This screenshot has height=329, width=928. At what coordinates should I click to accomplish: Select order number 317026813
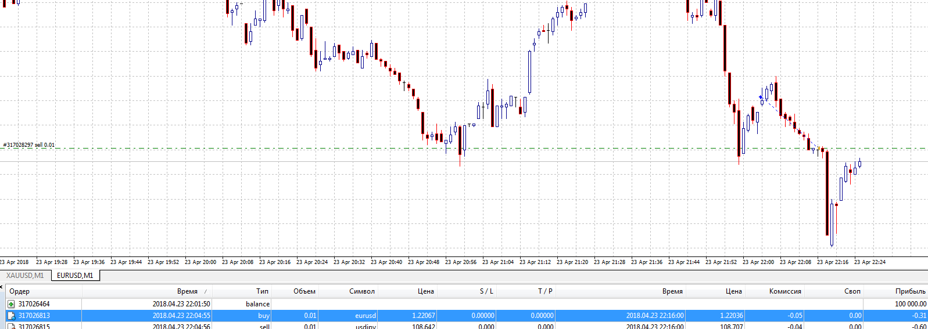click(34, 316)
